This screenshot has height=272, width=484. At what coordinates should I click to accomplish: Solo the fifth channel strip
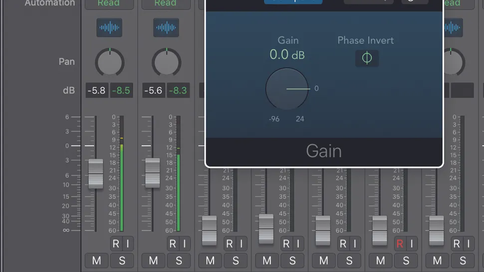(349, 261)
